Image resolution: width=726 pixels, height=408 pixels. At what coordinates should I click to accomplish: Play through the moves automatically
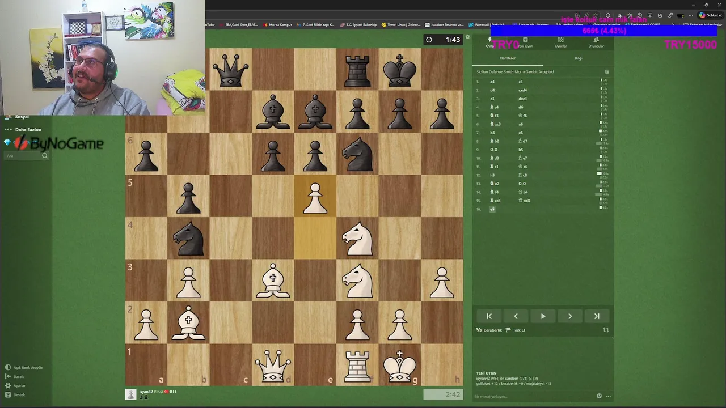[x=543, y=316]
